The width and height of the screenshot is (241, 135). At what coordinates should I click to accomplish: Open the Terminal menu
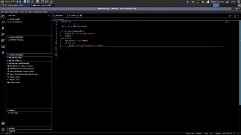pyautogui.click(x=38, y=12)
